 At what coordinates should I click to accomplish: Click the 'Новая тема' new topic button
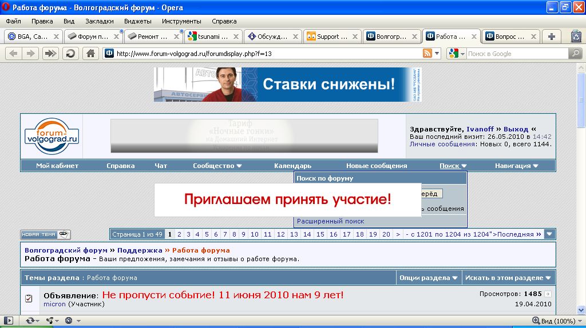tap(46, 234)
